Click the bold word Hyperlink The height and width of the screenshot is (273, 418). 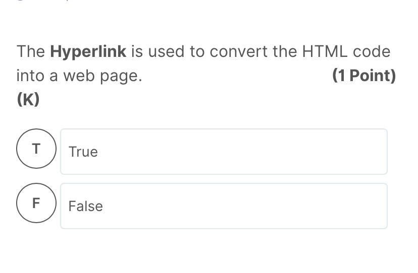88,52
